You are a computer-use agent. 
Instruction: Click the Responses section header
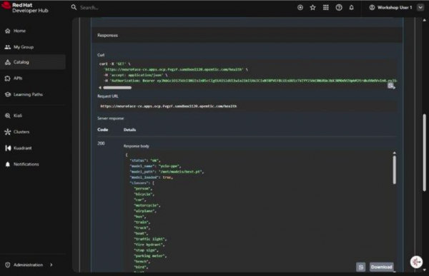107,35
